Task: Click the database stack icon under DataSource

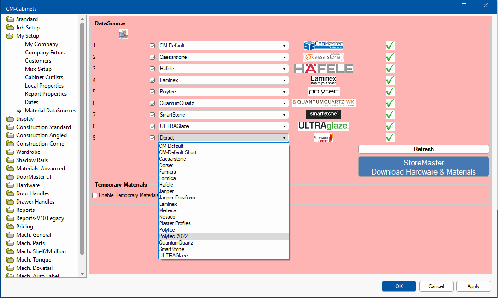Action: (123, 34)
